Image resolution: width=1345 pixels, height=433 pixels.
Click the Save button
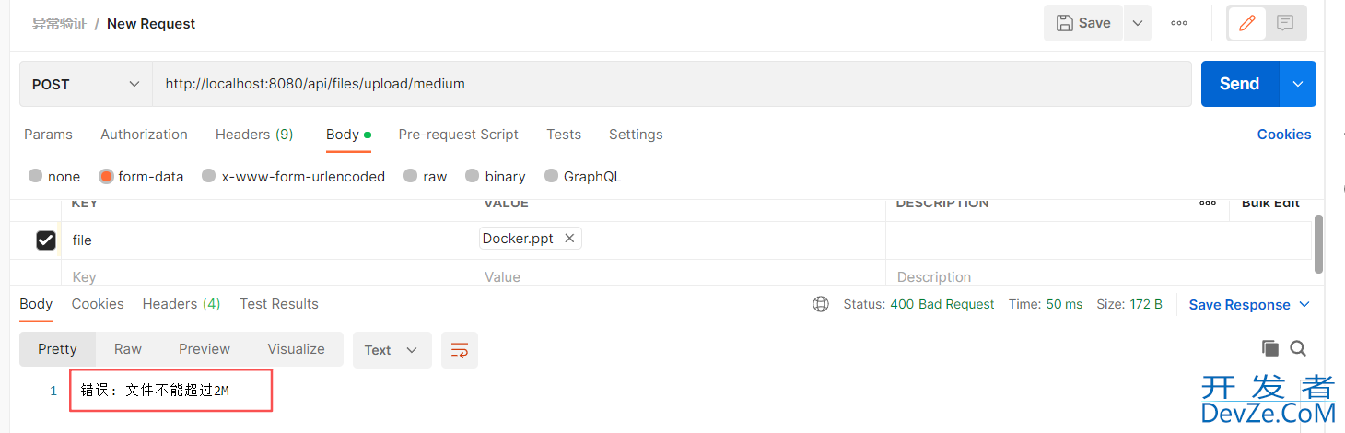[x=1083, y=23]
